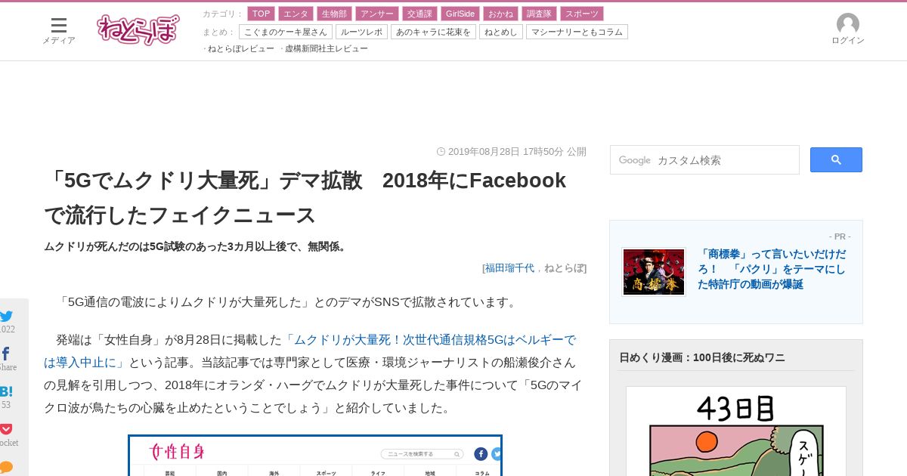907x476 pixels.
Task: Bookmark with Hatena B! icon
Action: click(6, 391)
